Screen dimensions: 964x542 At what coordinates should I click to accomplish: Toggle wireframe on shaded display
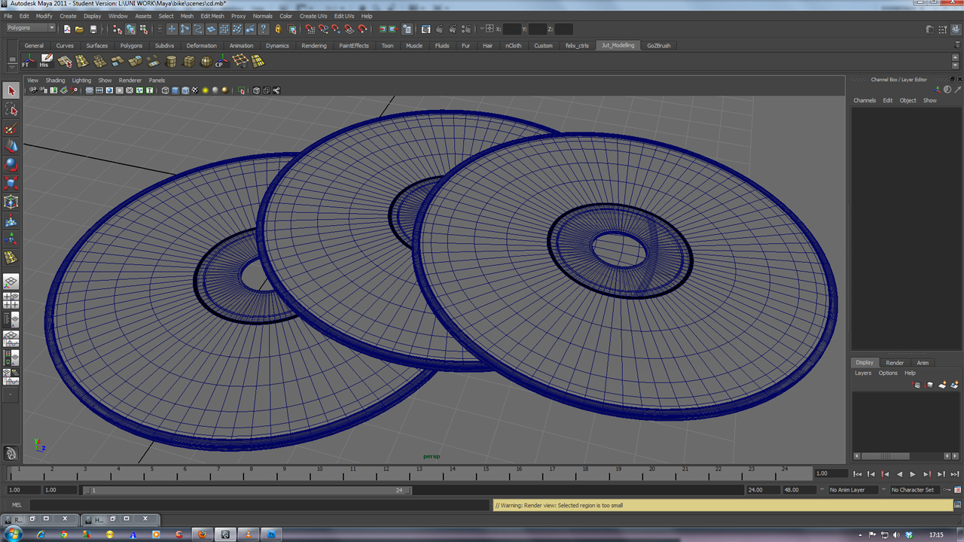point(185,90)
